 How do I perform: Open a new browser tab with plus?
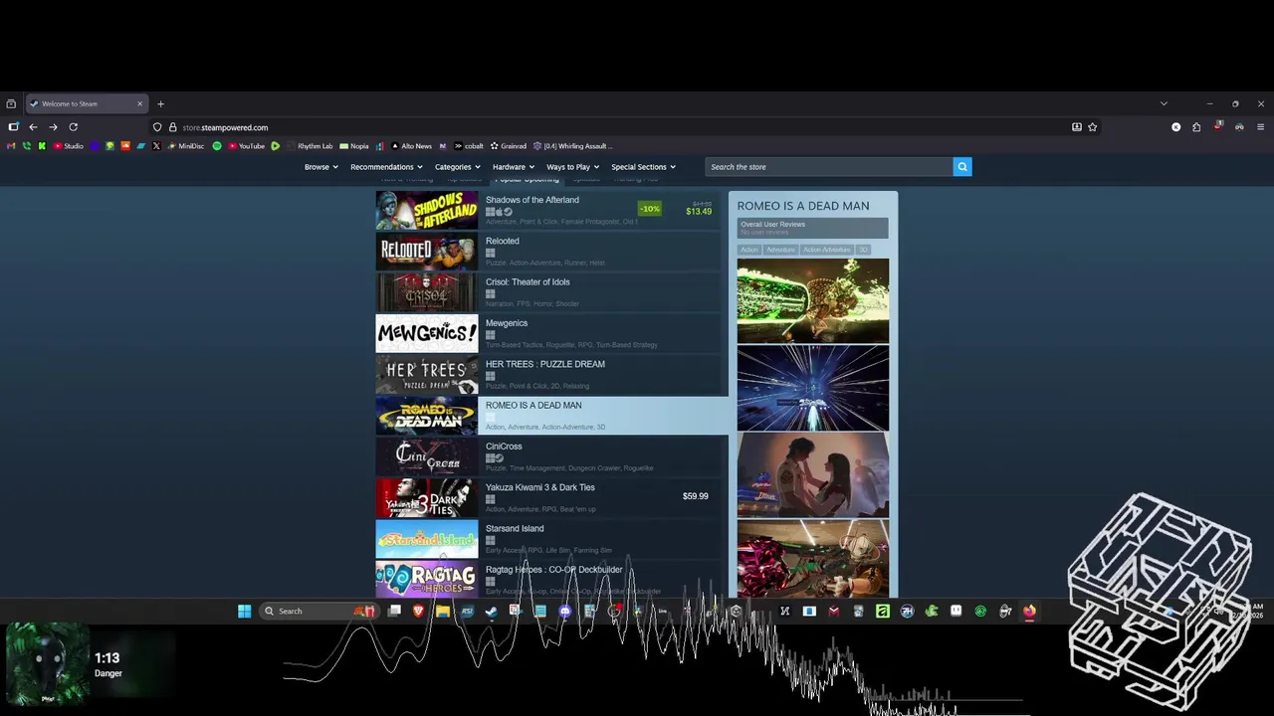[x=160, y=103]
